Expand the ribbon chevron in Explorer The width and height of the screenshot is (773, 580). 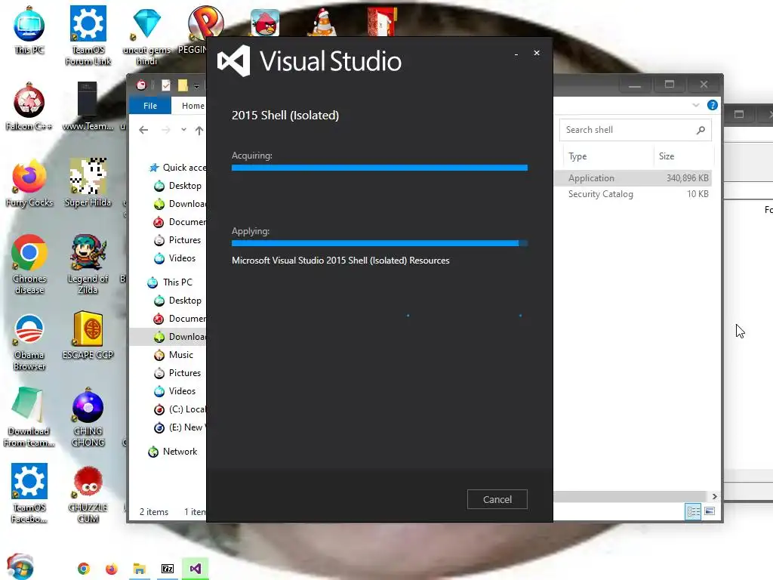(695, 105)
